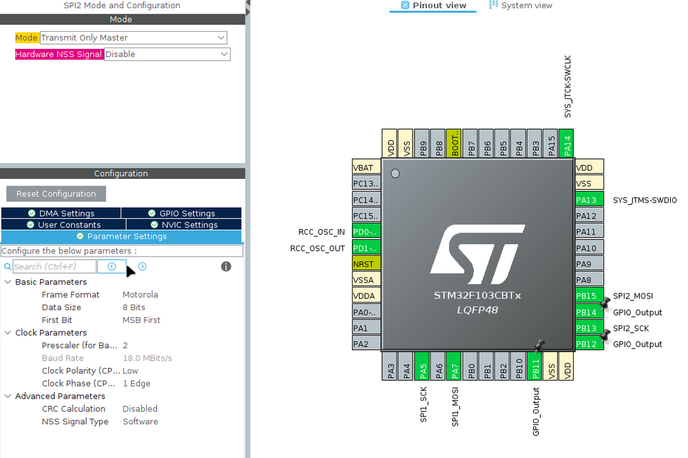Select pin PB12 GPIO_Output

(x=590, y=344)
